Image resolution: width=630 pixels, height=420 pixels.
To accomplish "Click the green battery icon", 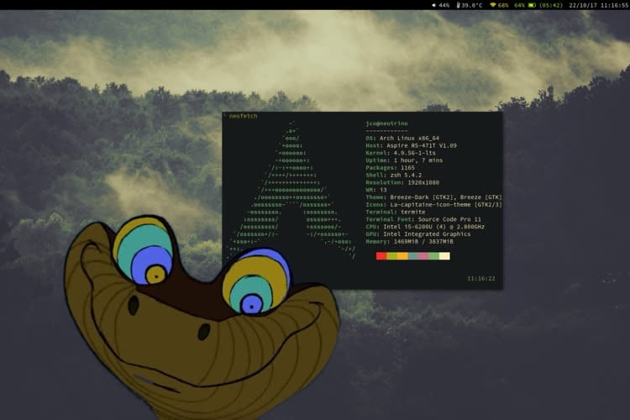I will tap(532, 5).
